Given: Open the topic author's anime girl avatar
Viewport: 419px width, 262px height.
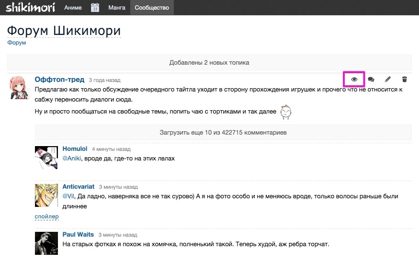Looking at the screenshot, I should [x=19, y=87].
